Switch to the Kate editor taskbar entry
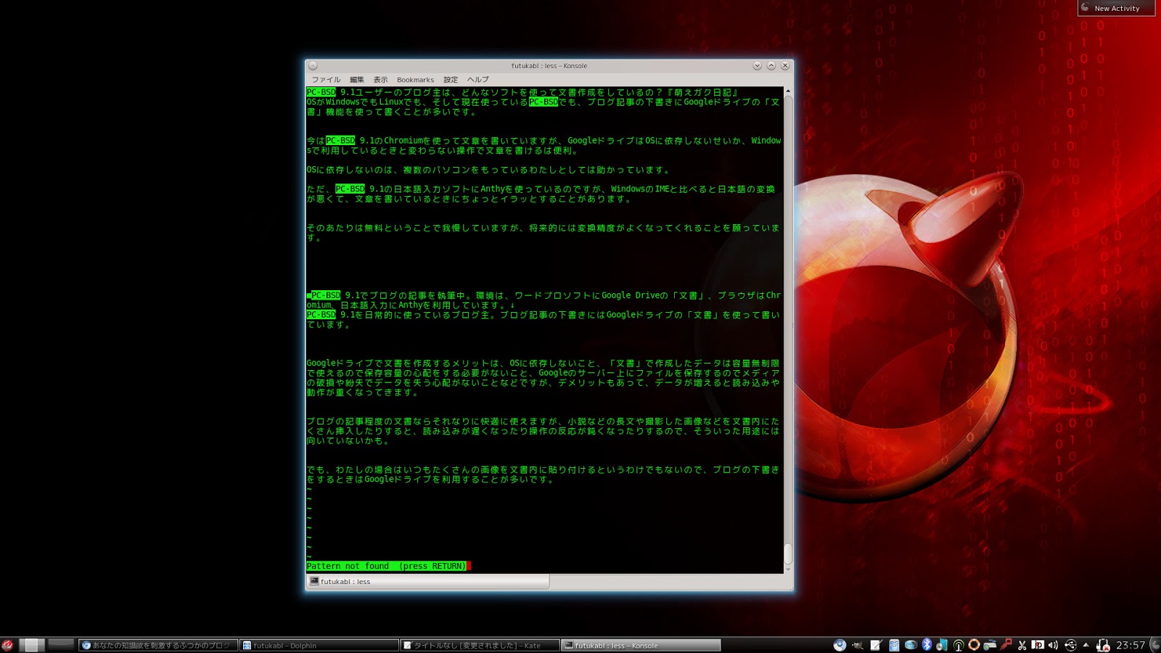The image size is (1161, 653). [480, 645]
